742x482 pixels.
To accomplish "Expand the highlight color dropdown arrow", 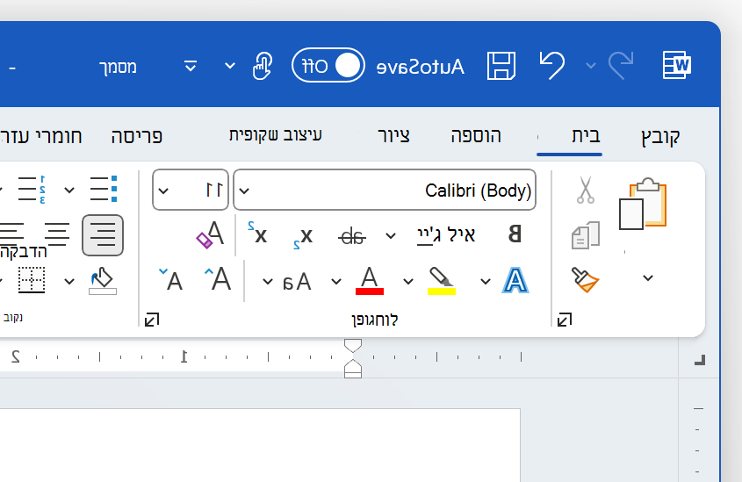I will tap(408, 282).
